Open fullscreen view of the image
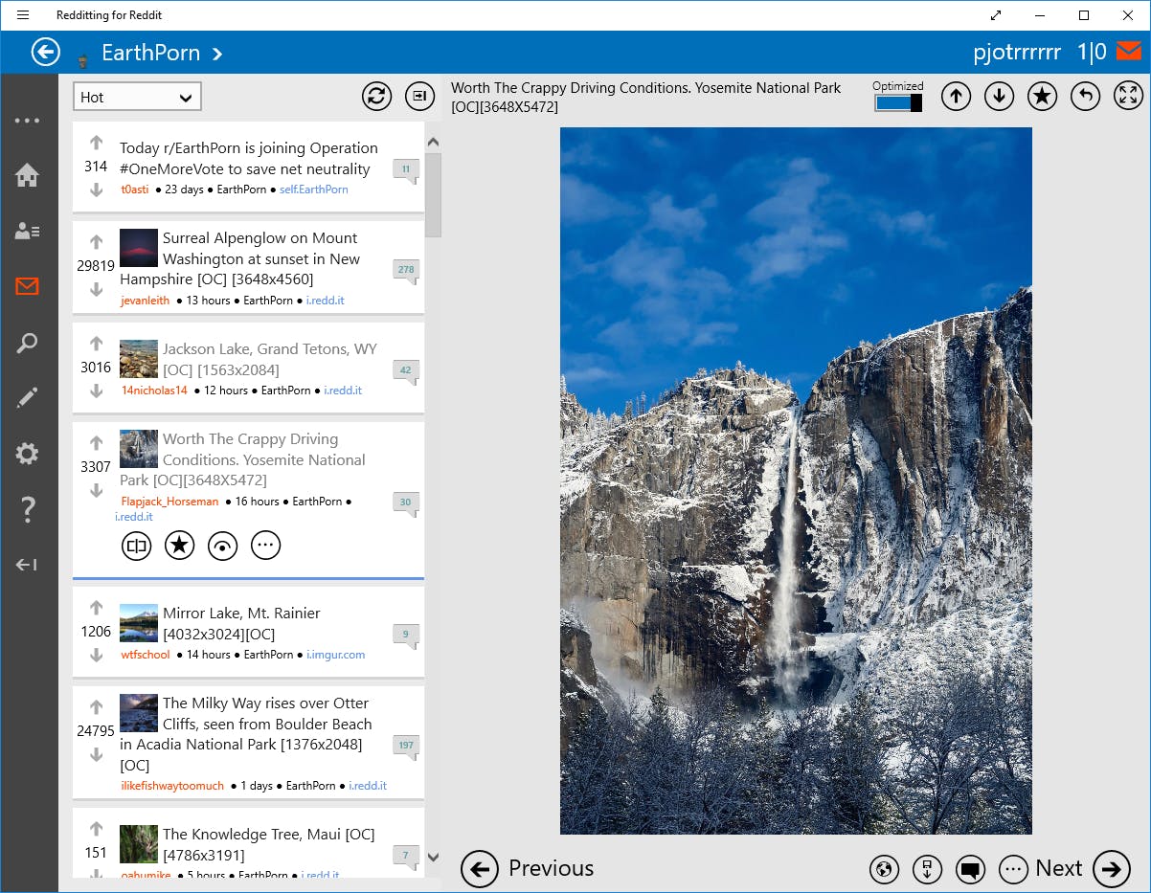The image size is (1151, 893). tap(1129, 96)
